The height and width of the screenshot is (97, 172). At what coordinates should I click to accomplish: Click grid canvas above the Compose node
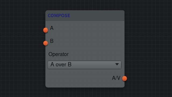click(x=85, y=5)
